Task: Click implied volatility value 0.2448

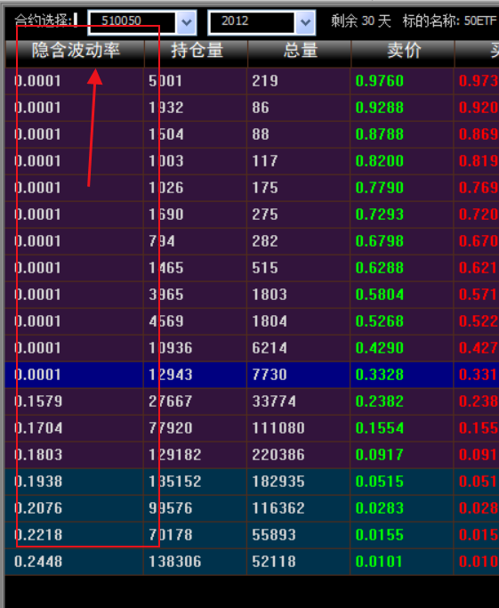Action: pos(38,562)
